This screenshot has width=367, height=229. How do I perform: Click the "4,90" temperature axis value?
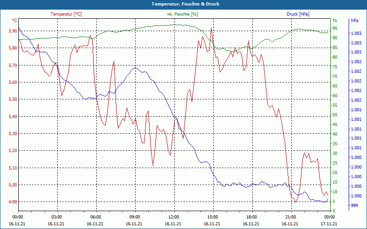(13, 202)
